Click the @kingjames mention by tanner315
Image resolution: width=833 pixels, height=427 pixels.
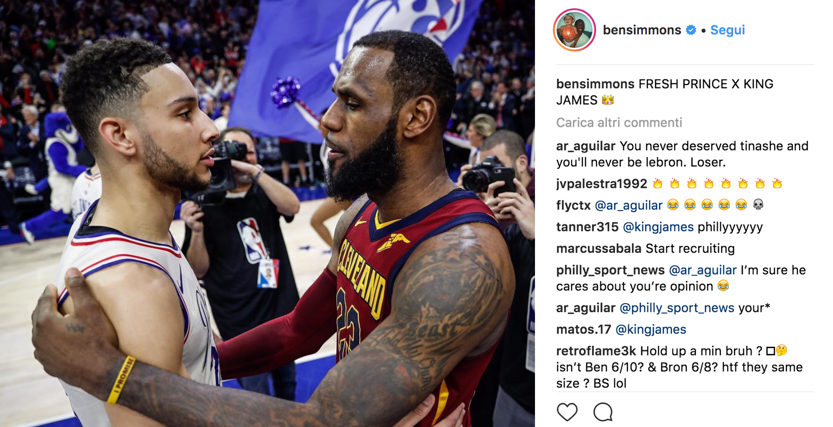point(658,227)
